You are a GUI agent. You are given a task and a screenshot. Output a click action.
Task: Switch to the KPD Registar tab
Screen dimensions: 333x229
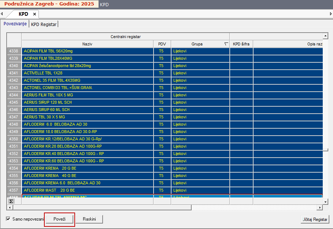(44, 24)
